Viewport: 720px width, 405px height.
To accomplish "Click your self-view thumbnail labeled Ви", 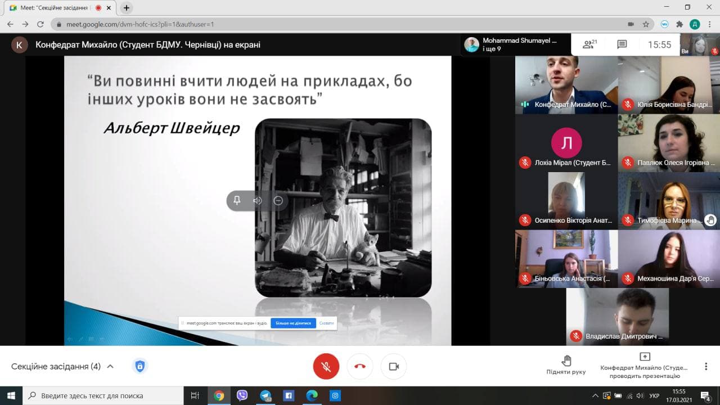I will 700,44.
